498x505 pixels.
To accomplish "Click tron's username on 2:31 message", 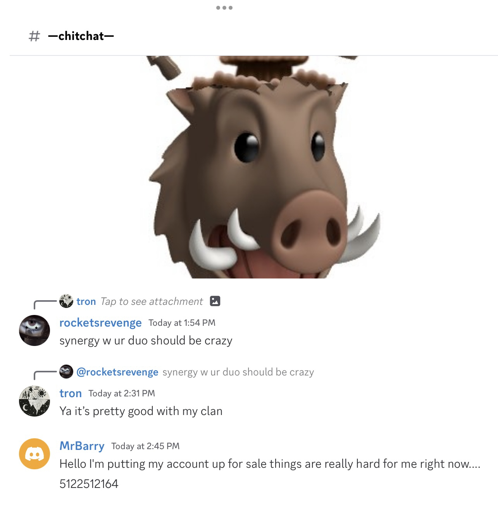I will click(x=71, y=393).
